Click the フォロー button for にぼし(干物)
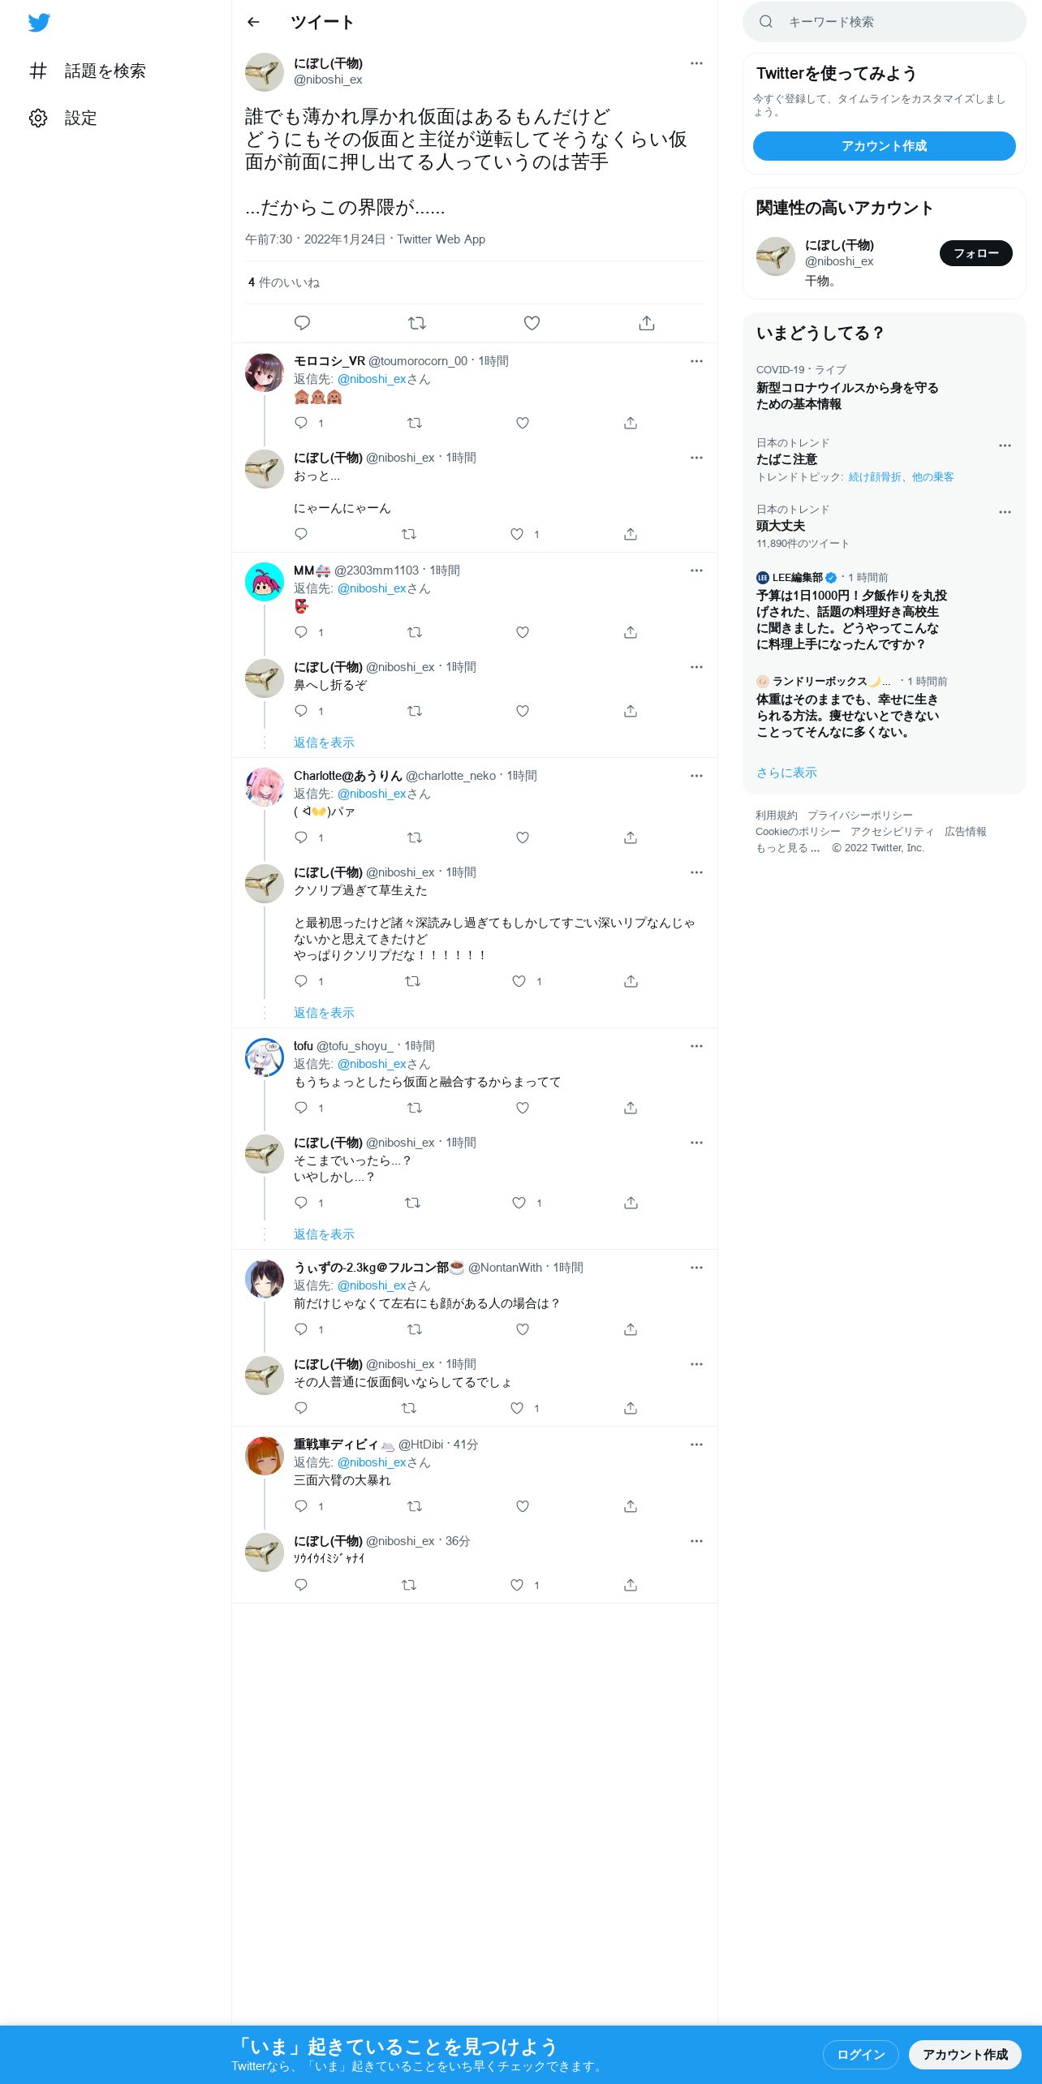The height and width of the screenshot is (2084, 1042). click(x=976, y=253)
